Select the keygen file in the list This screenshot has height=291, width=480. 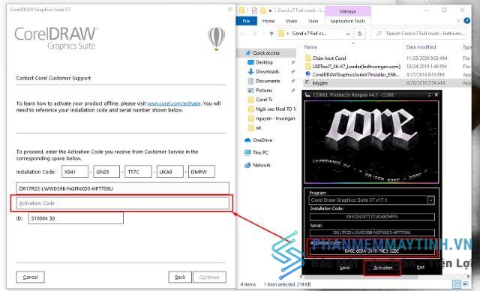[x=320, y=83]
